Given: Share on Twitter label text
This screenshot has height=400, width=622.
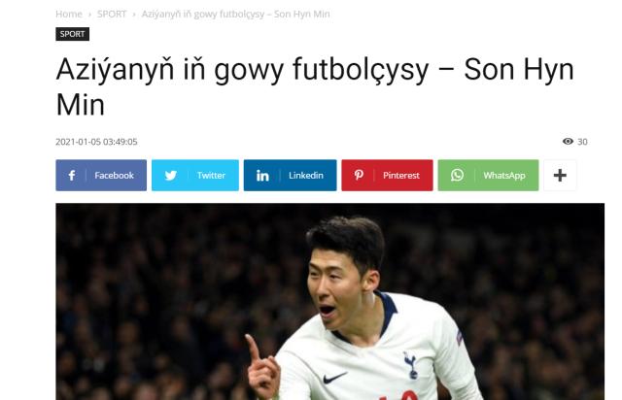Looking at the screenshot, I should [211, 175].
